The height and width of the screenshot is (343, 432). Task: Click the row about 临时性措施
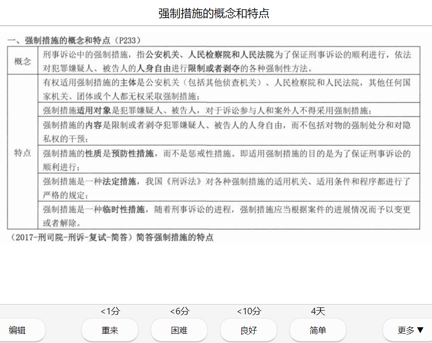point(228,216)
